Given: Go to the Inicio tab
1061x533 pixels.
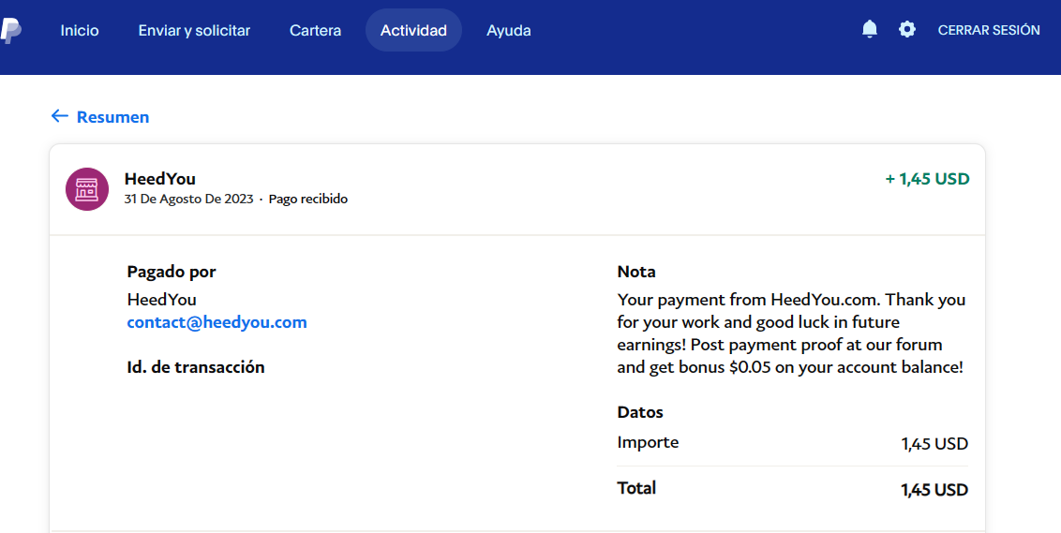Looking at the screenshot, I should (79, 30).
